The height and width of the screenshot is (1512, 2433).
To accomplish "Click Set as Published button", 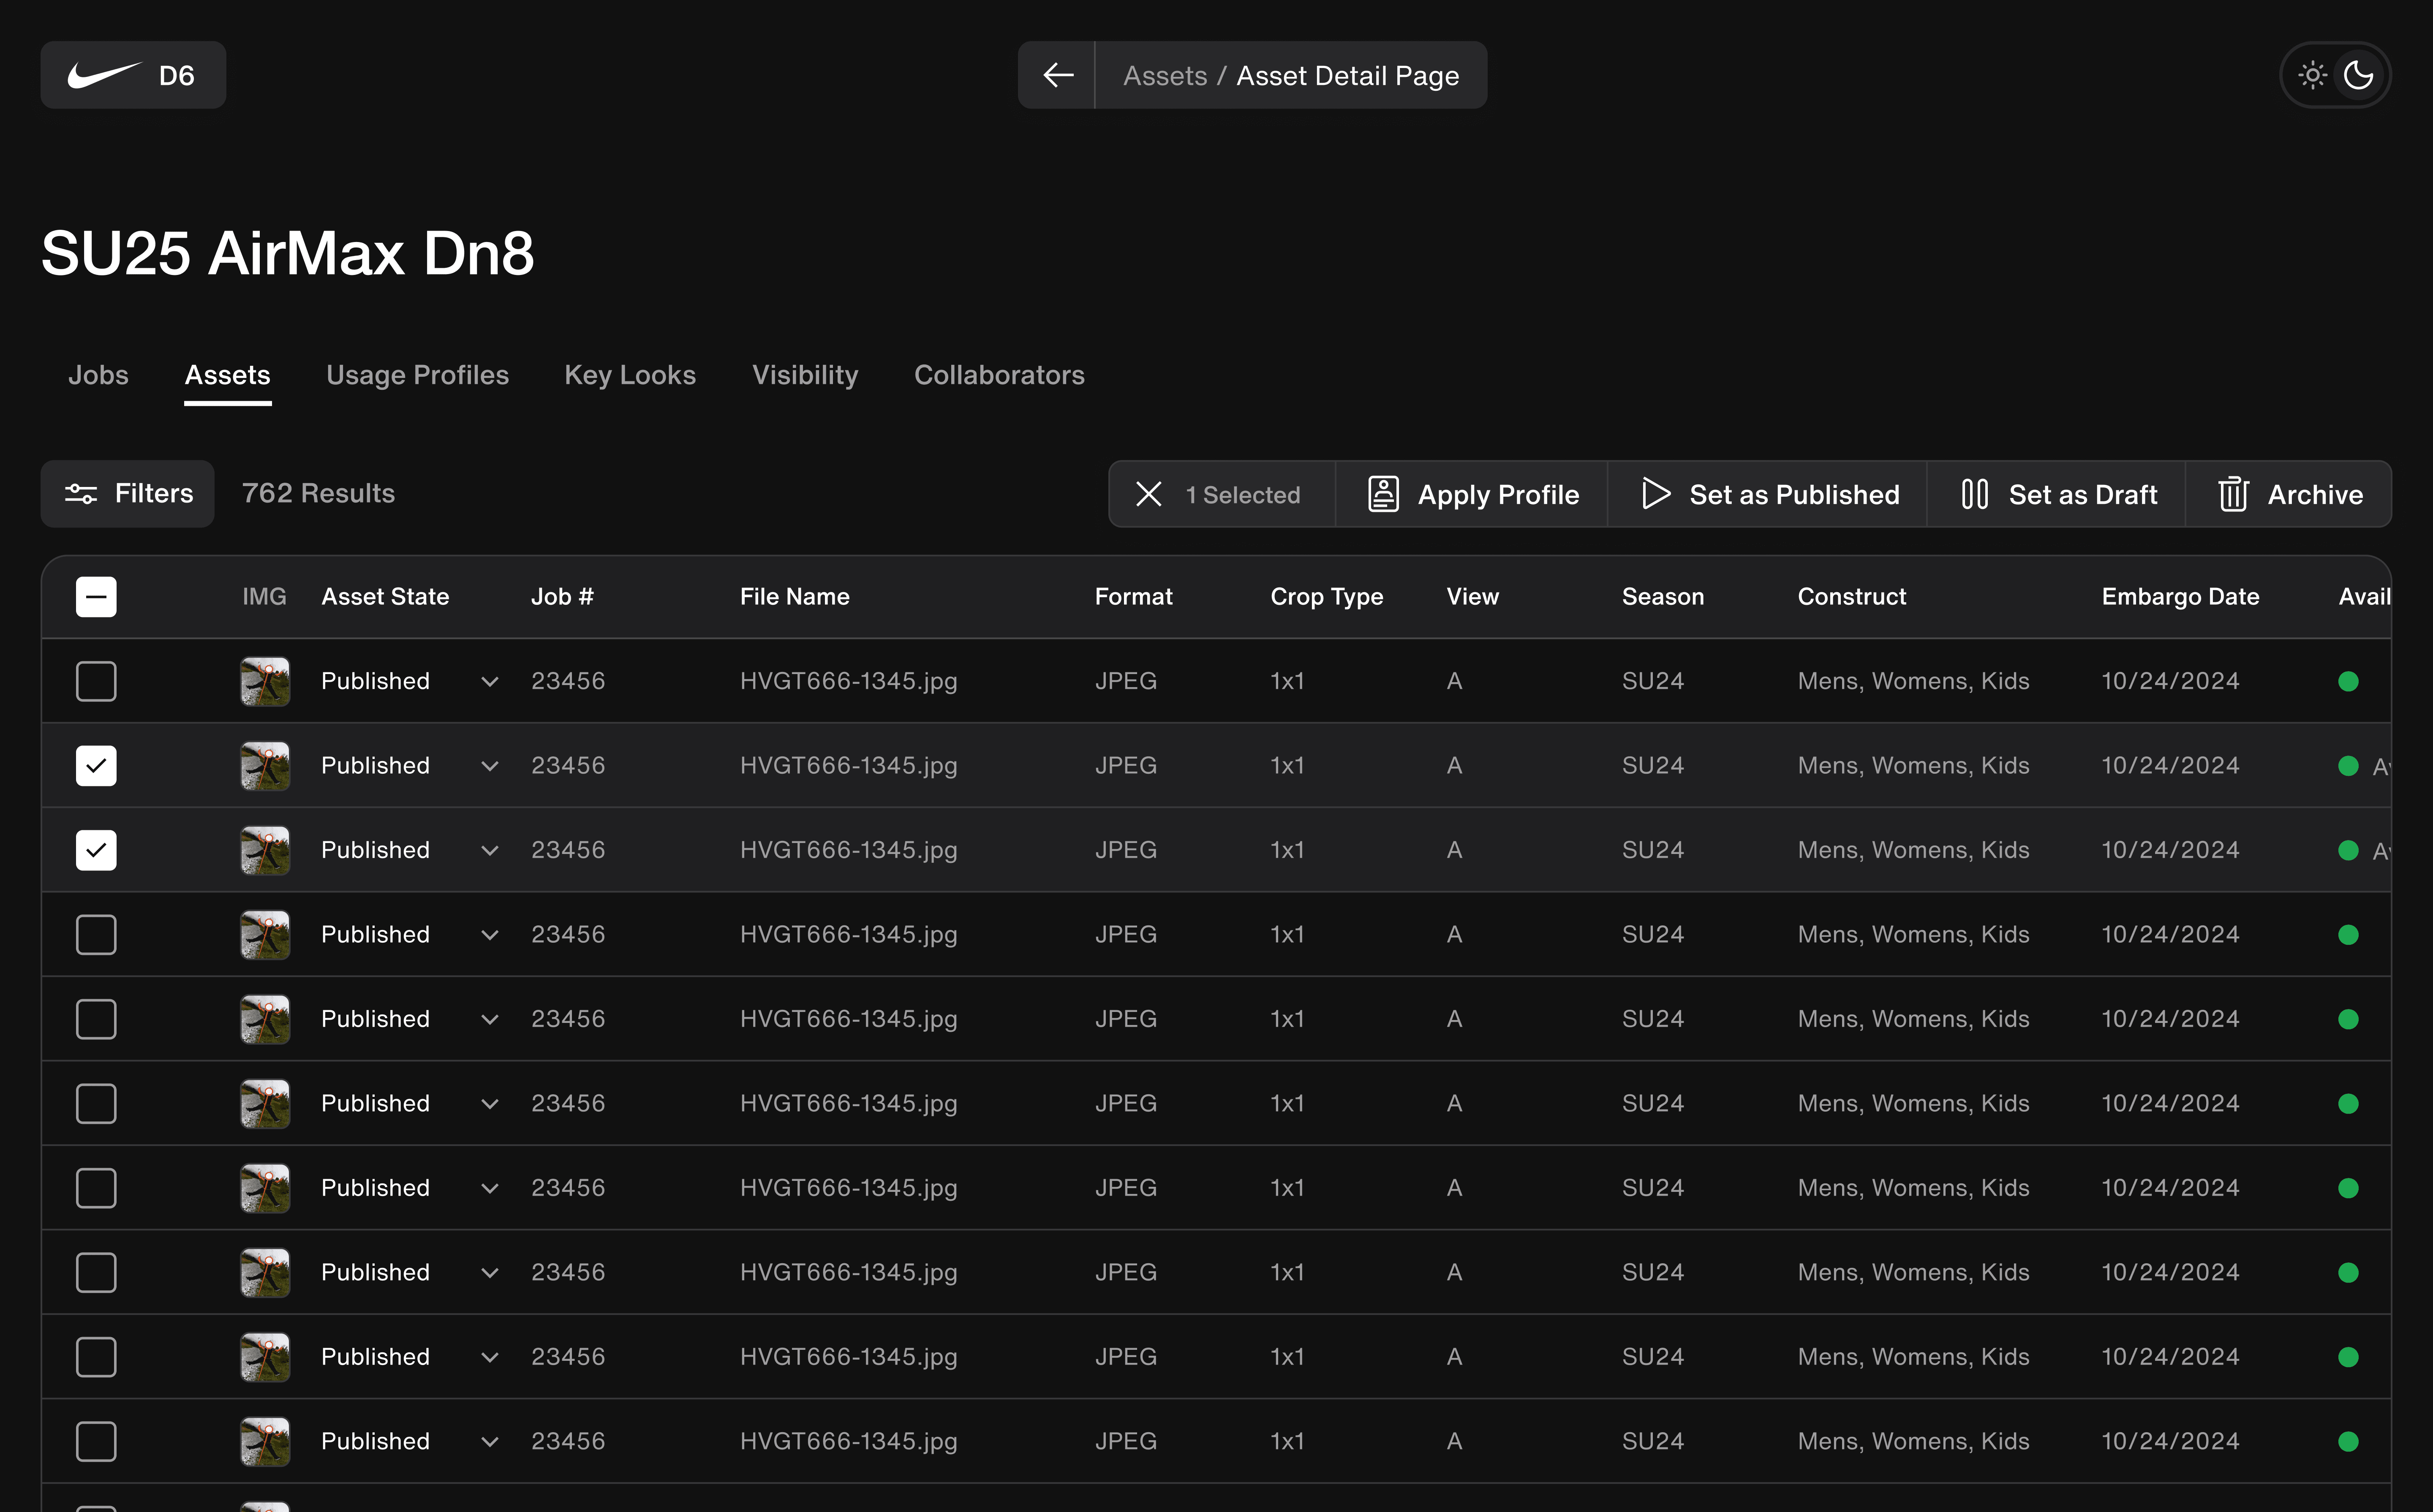I will coord(1769,494).
